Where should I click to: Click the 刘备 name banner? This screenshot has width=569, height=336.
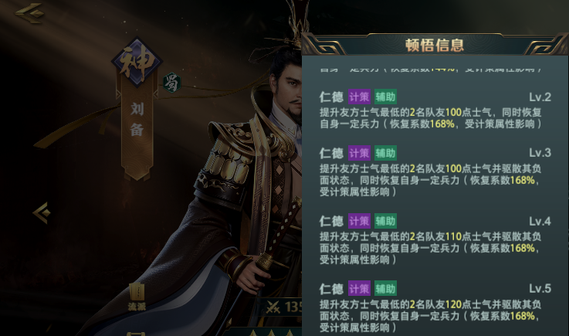pyautogui.click(x=137, y=120)
